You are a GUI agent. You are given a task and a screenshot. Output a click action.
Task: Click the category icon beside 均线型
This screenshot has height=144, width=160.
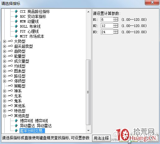[x=11, y=66]
